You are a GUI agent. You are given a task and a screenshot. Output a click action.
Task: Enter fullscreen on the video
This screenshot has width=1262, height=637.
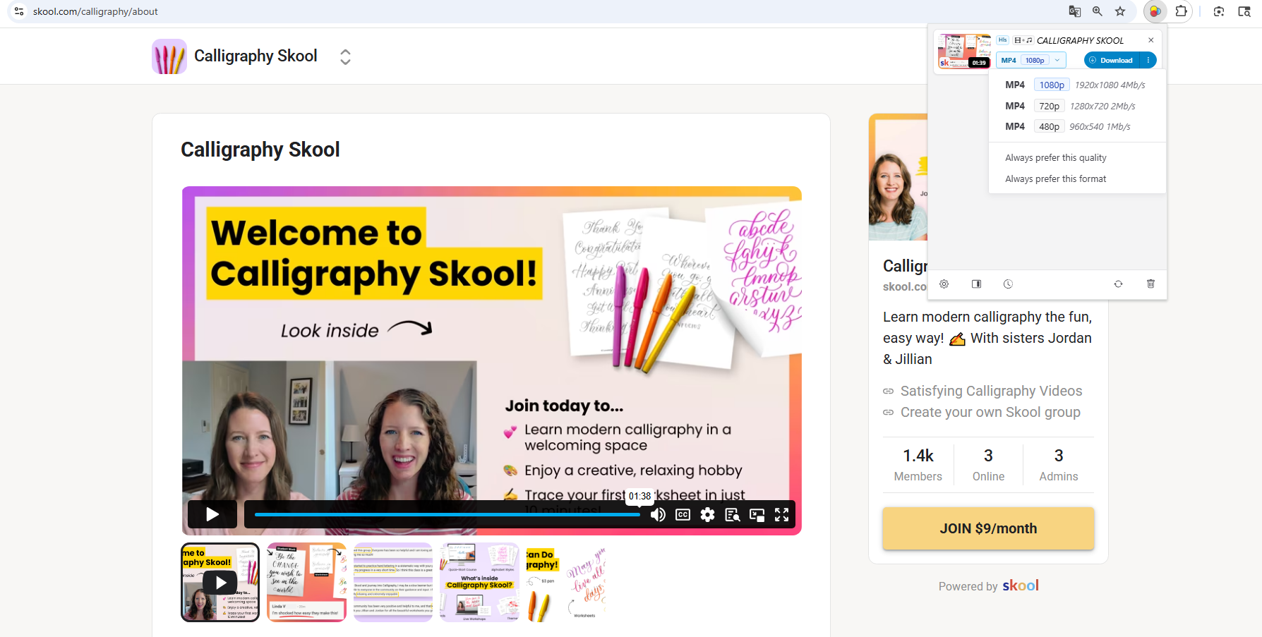pyautogui.click(x=782, y=515)
